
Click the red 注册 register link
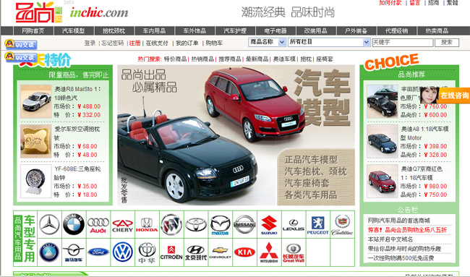(x=135, y=43)
